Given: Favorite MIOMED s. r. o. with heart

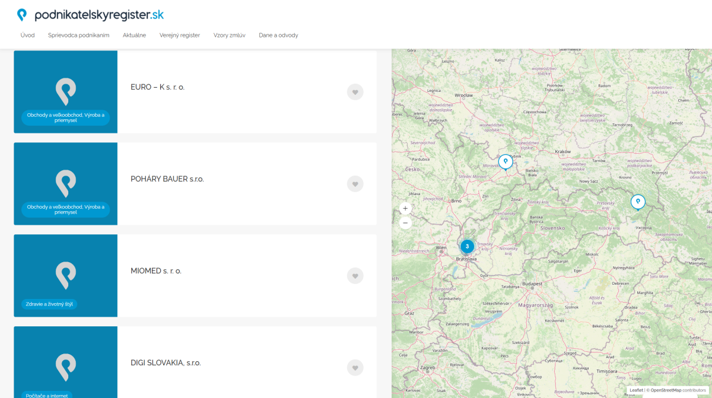Looking at the screenshot, I should click(355, 276).
